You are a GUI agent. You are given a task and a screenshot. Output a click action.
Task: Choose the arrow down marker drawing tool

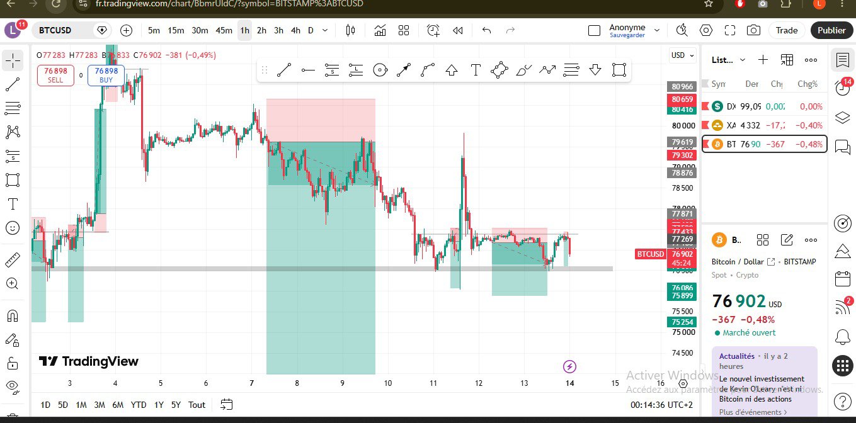(595, 70)
